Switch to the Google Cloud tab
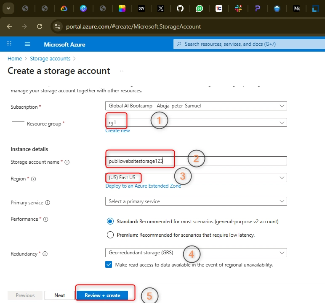The width and height of the screenshot is (325, 303). pyautogui.click(x=64, y=8)
